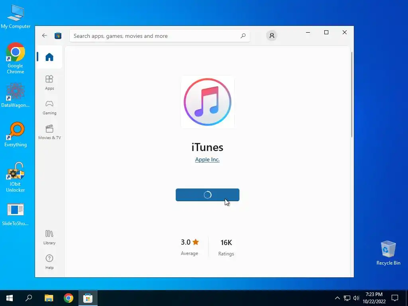This screenshot has height=306, width=408.
Task: Click the iTunes title text
Action: (x=207, y=147)
